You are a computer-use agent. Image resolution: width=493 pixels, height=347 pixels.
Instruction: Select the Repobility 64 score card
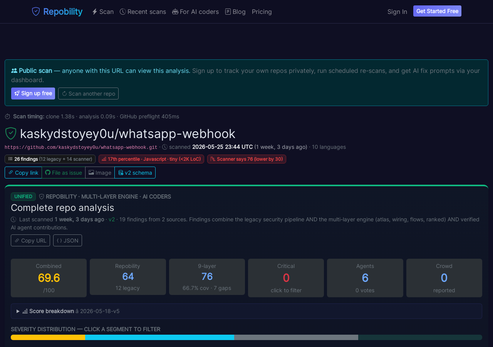(128, 277)
